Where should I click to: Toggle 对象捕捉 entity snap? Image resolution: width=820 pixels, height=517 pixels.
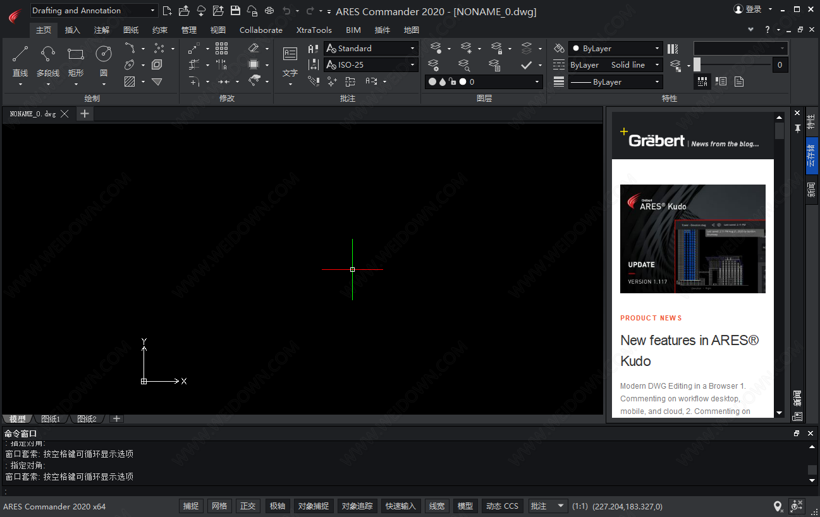(314, 506)
